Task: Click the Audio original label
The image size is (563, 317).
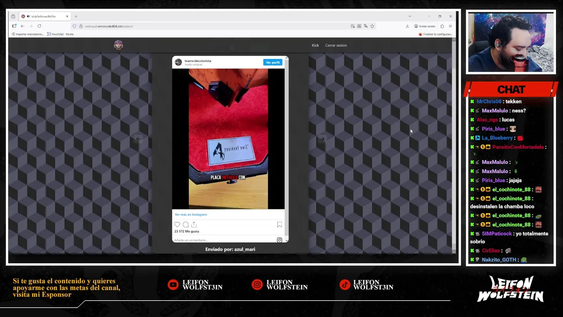Action: click(193, 65)
